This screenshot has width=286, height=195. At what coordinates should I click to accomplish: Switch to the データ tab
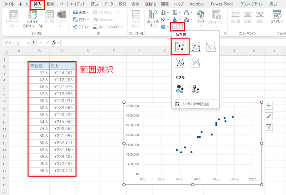pos(108,4)
